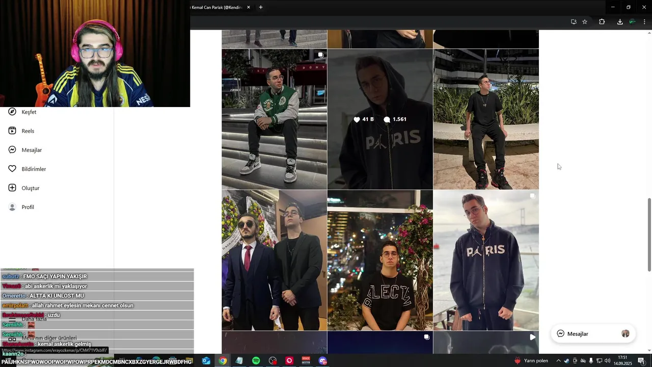Open the two men in suits post

275,260
